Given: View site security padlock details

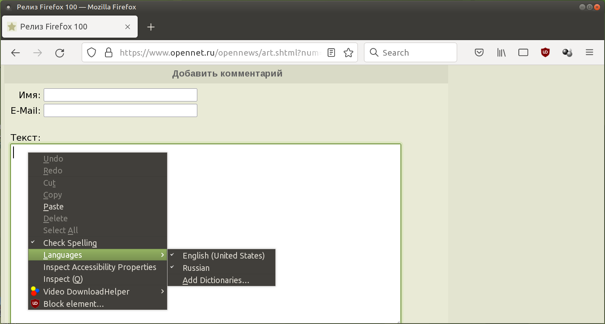Looking at the screenshot, I should (108, 53).
